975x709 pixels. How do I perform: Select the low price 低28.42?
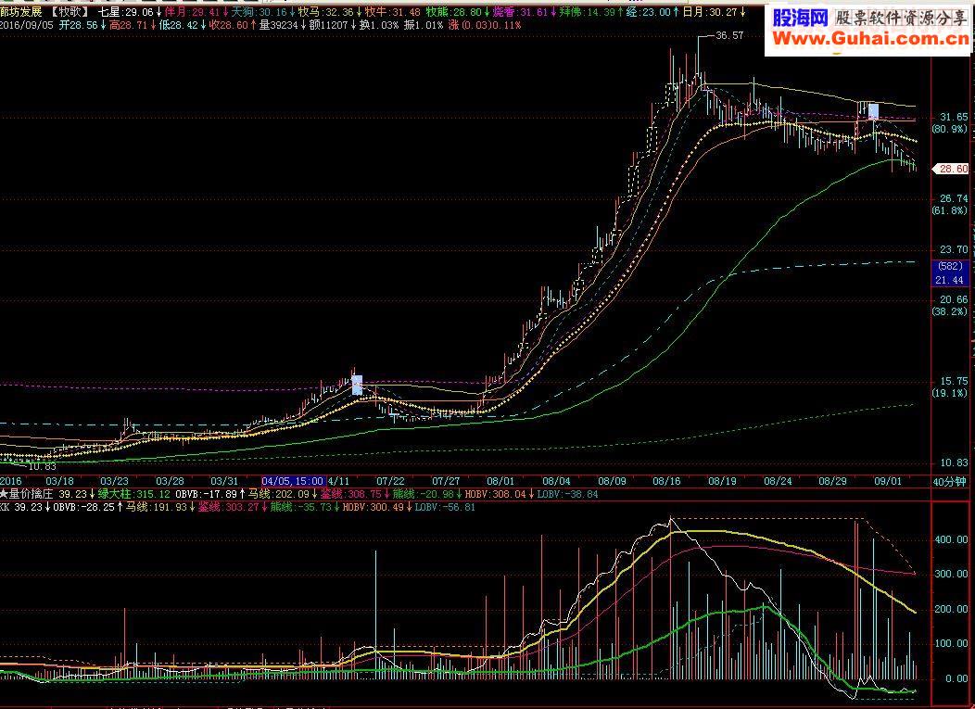pos(179,25)
